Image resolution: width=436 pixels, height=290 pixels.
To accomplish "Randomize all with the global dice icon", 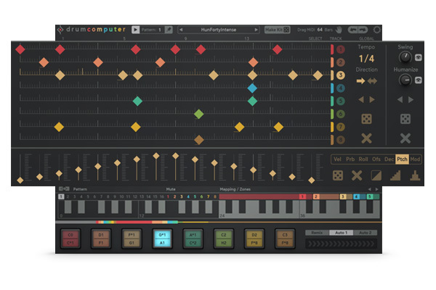I will tap(405, 119).
